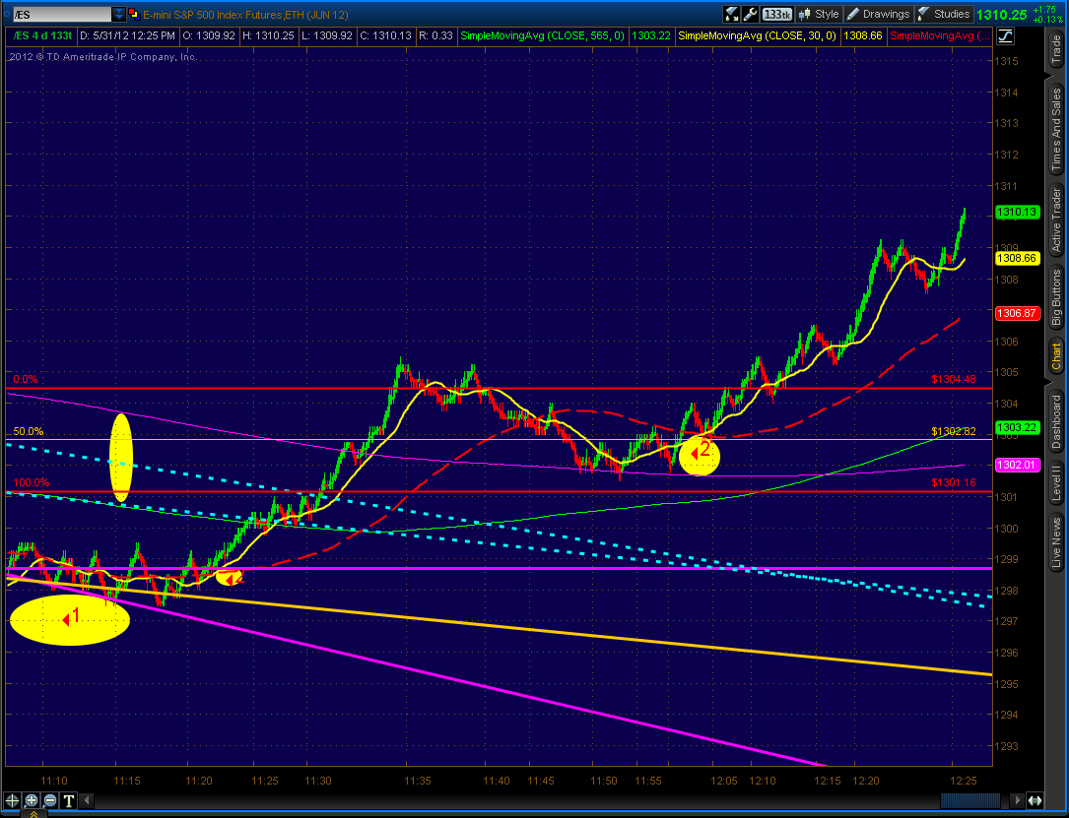1069x818 pixels.
Task: Click the expand time axis double-arrow icon
Action: click(1035, 801)
